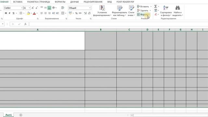Click the Удалить cells button
The image size is (208, 117).
[x=143, y=10]
